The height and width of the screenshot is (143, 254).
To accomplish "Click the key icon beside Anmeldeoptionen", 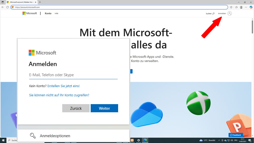I will tap(33, 136).
